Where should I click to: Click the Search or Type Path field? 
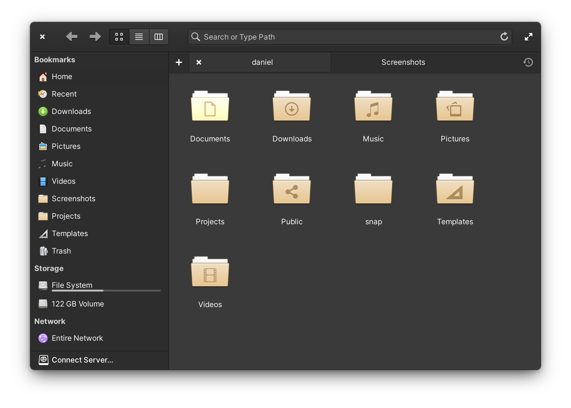coord(350,37)
